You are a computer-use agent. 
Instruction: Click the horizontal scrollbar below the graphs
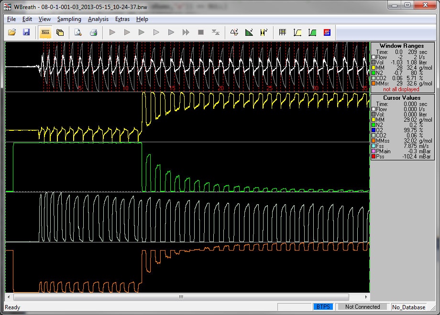181,297
